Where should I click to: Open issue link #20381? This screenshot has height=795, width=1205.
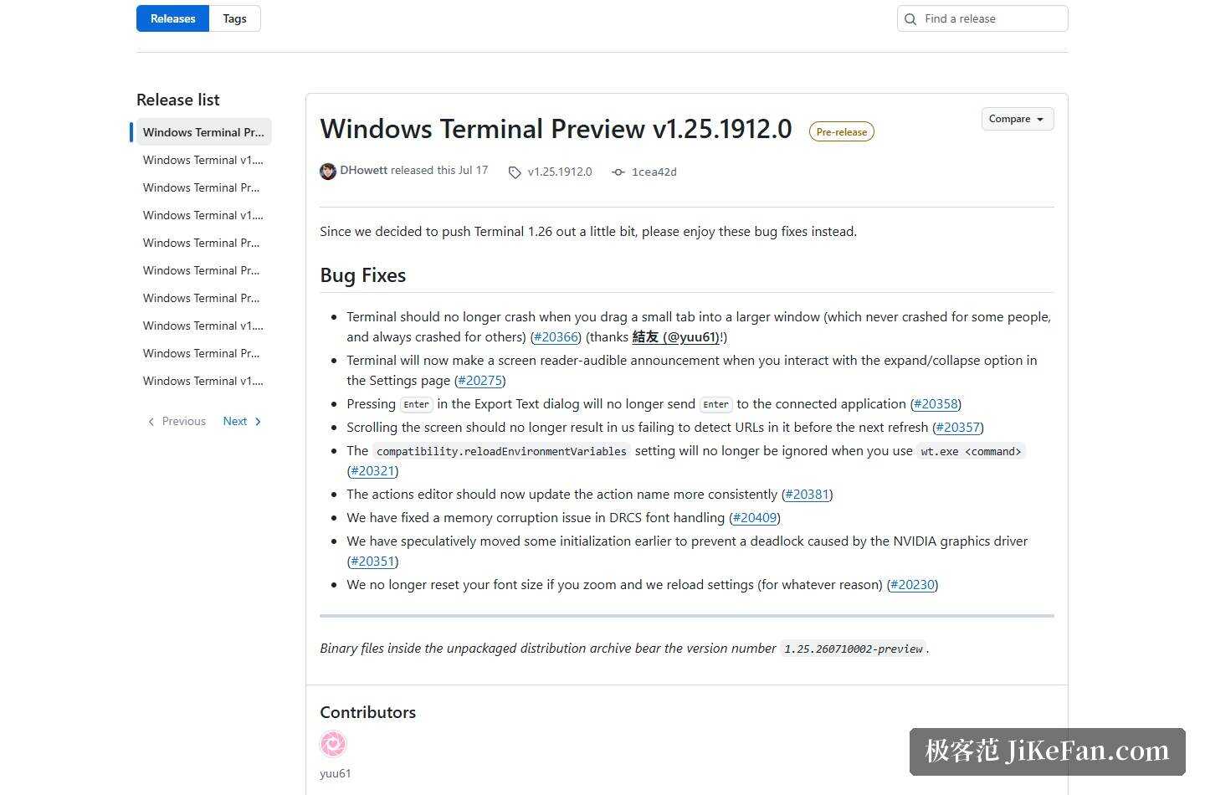[x=807, y=495]
